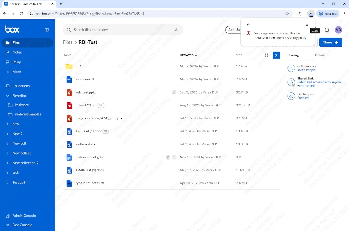Bookmark this page with the star icon

pyautogui.click(x=287, y=14)
